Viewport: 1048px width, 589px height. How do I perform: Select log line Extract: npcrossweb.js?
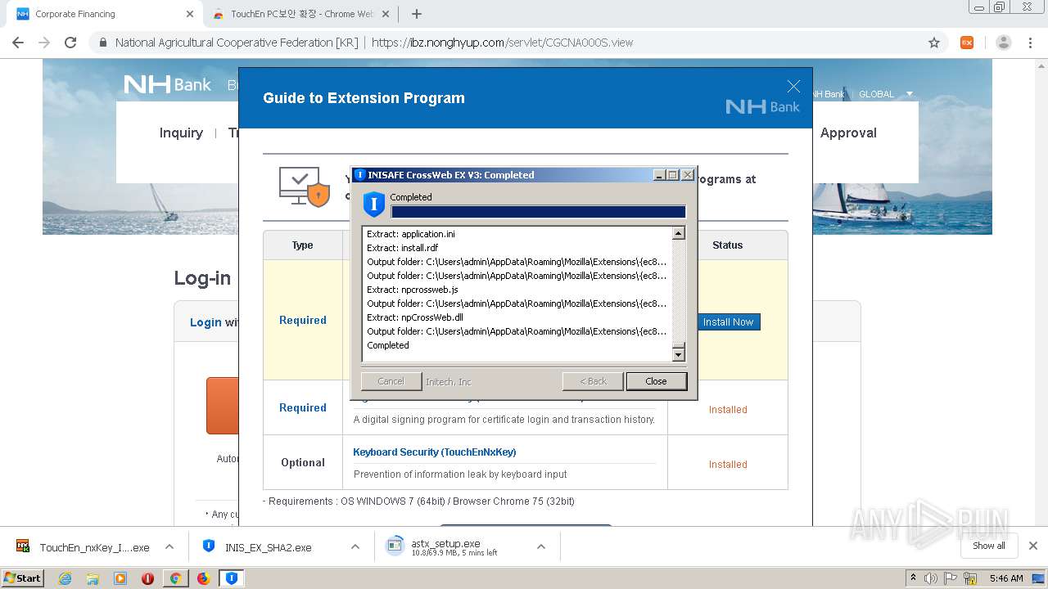tap(413, 290)
